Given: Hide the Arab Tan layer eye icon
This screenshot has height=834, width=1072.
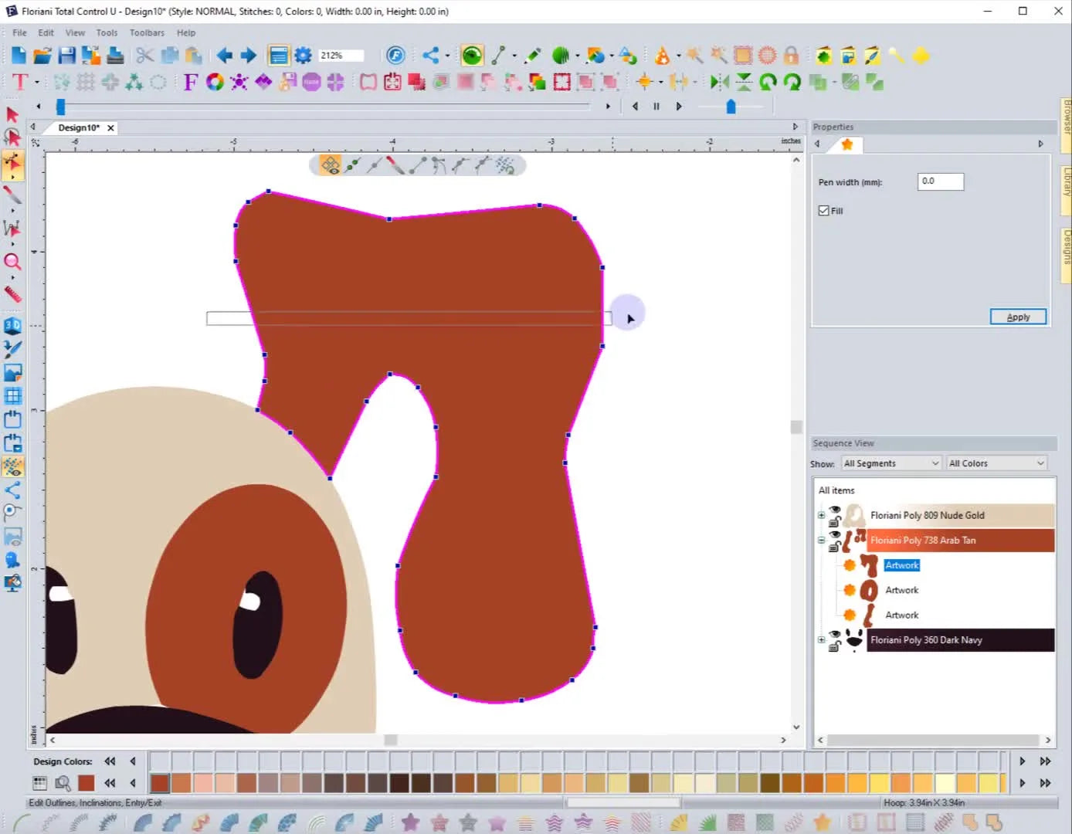Looking at the screenshot, I should [835, 535].
